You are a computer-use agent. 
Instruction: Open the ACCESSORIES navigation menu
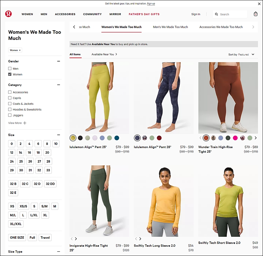65,14
